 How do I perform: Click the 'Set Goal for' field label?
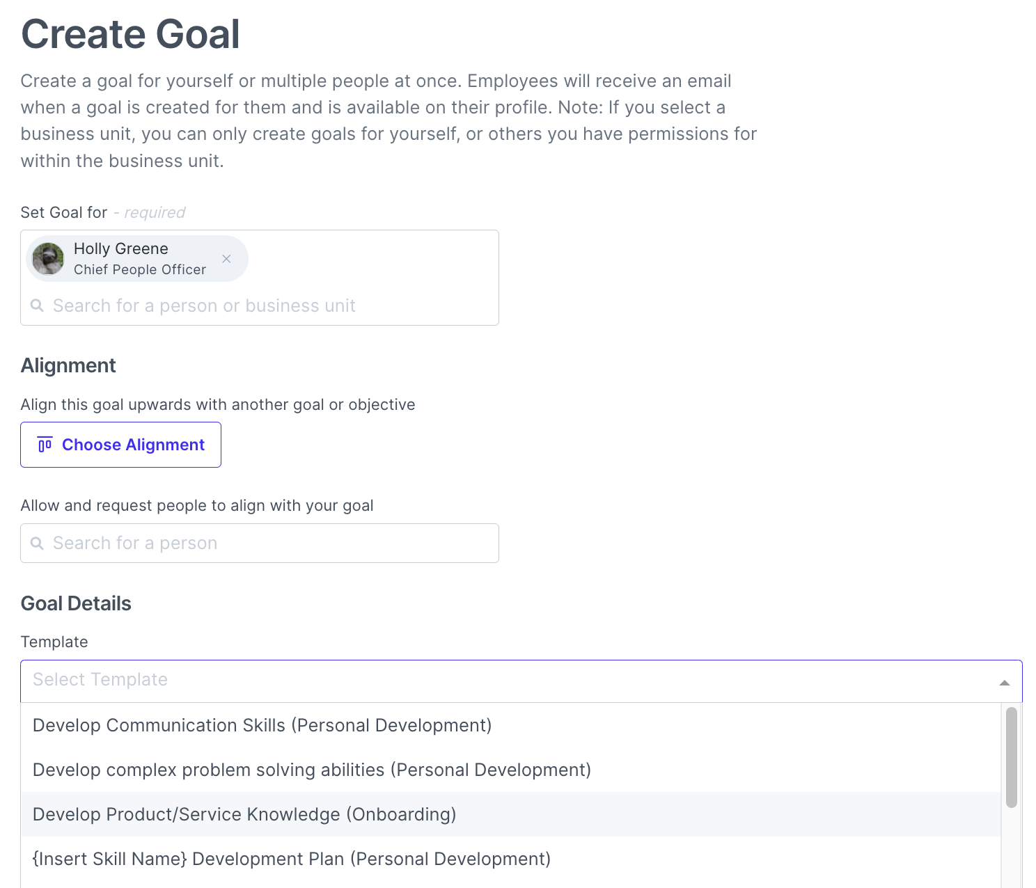[64, 212]
